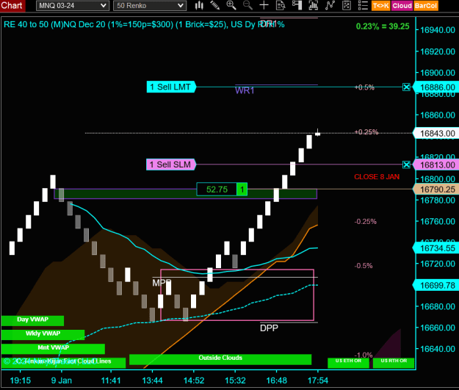Click the 16699.78 indicator price tag

(437, 285)
